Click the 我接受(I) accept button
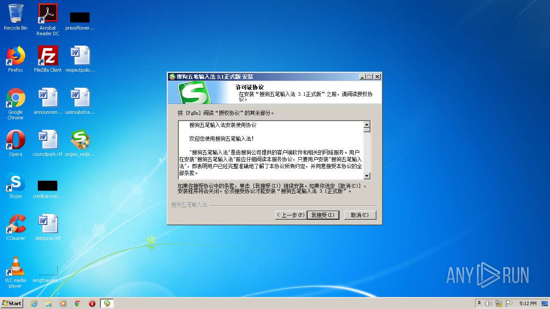 pyautogui.click(x=323, y=215)
